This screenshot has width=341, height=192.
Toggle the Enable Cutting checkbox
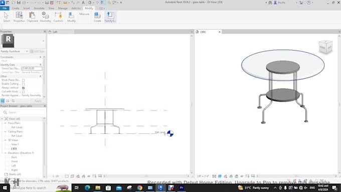(23, 84)
